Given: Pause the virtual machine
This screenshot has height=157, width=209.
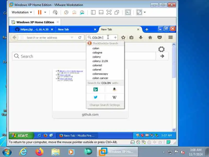Looking at the screenshot, I should pos(40,12).
